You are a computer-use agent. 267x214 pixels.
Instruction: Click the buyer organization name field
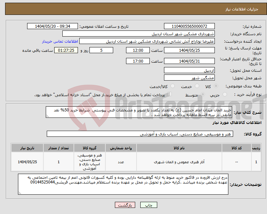click(139, 34)
